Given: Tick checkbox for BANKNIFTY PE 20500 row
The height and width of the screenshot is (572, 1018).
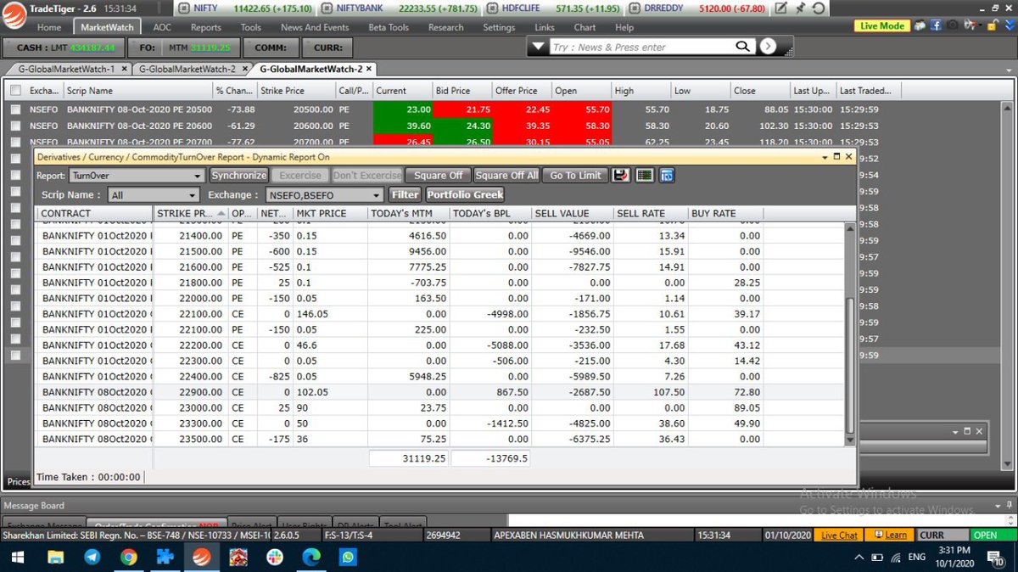Looking at the screenshot, I should coord(15,109).
